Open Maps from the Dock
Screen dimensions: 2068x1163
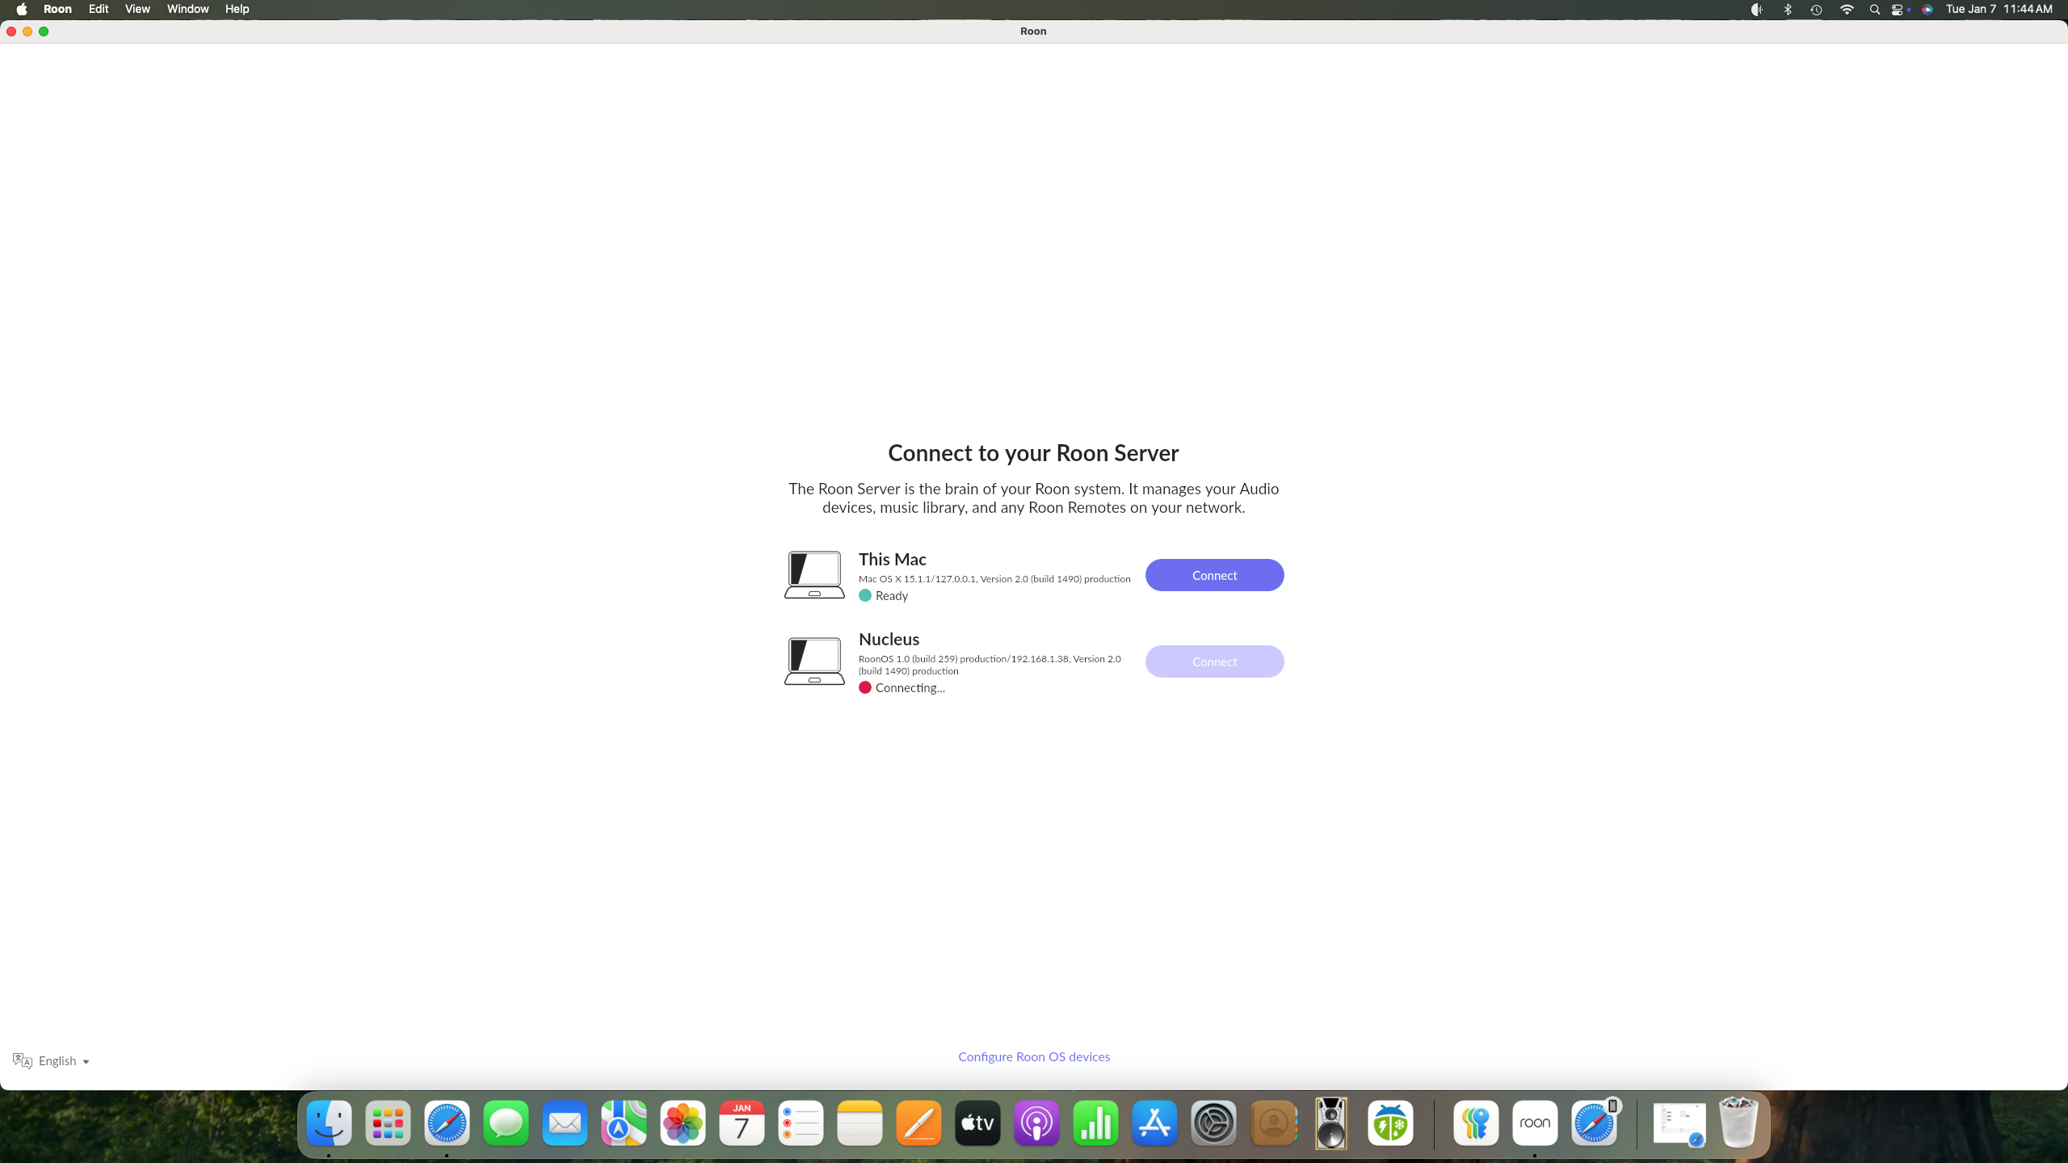click(624, 1123)
